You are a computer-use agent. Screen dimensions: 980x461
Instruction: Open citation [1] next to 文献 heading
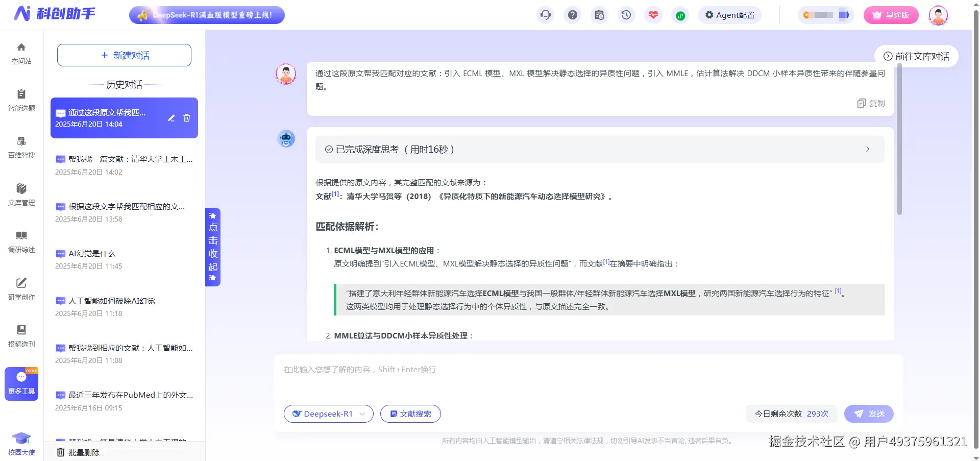(335, 194)
